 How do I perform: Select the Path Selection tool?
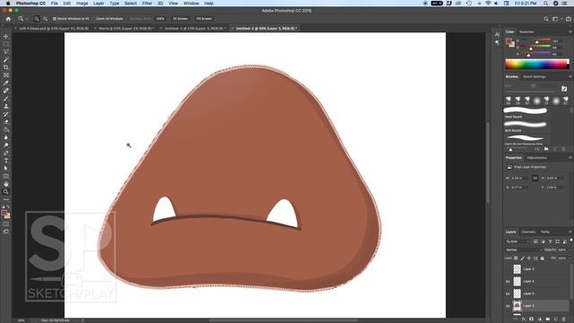point(6,168)
